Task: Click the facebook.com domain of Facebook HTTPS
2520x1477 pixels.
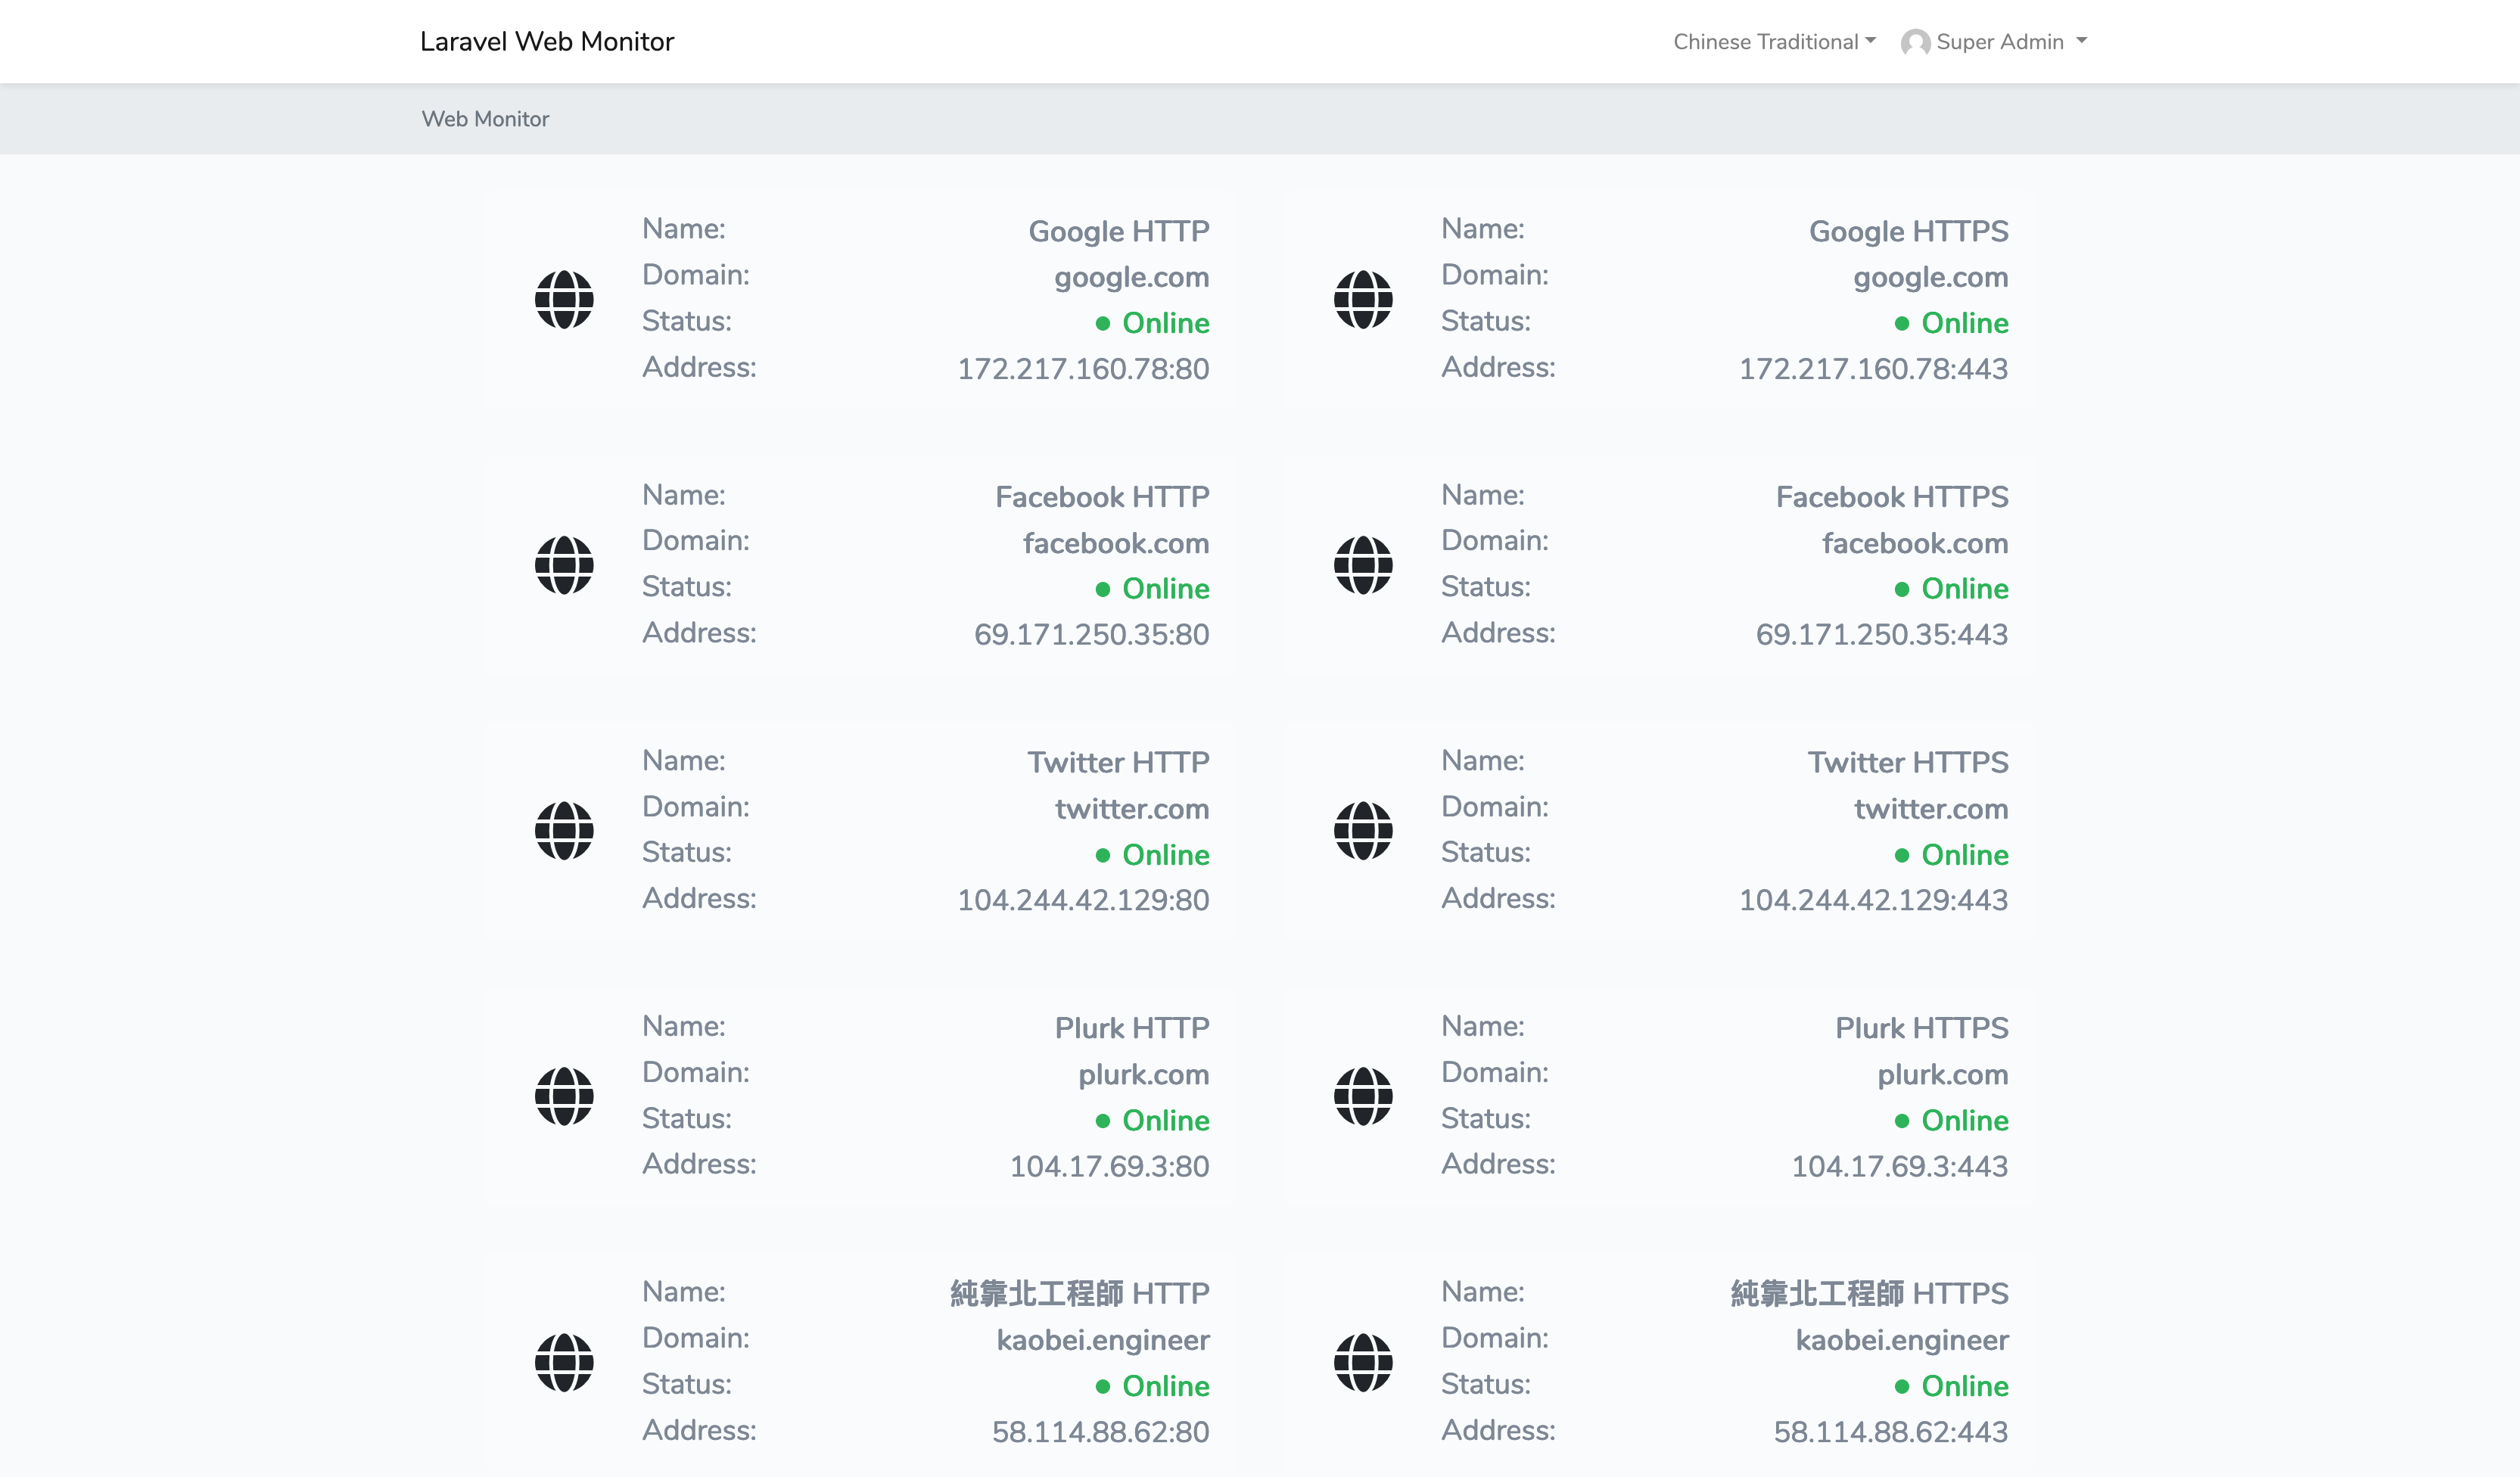Action: click(x=1914, y=543)
